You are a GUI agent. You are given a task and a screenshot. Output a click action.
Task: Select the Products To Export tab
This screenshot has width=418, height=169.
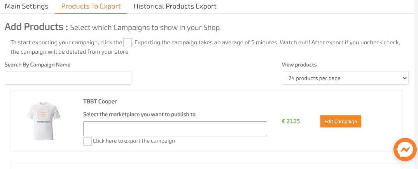[x=91, y=6]
